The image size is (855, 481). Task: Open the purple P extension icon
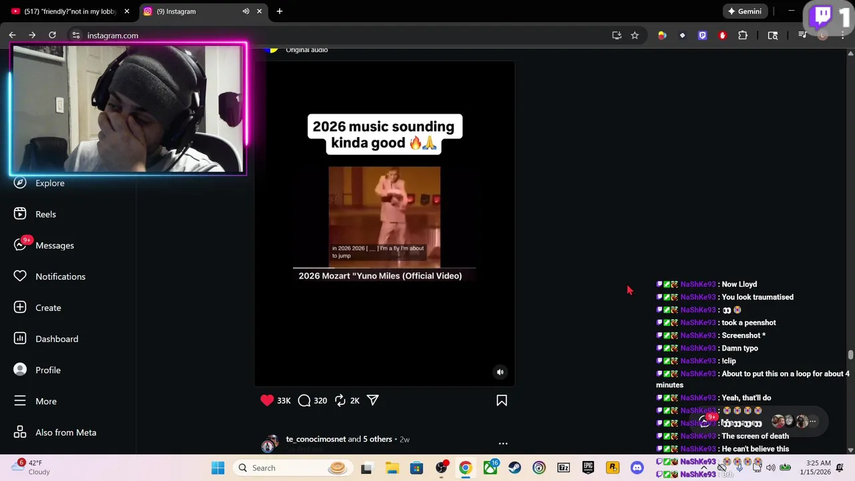tap(702, 35)
